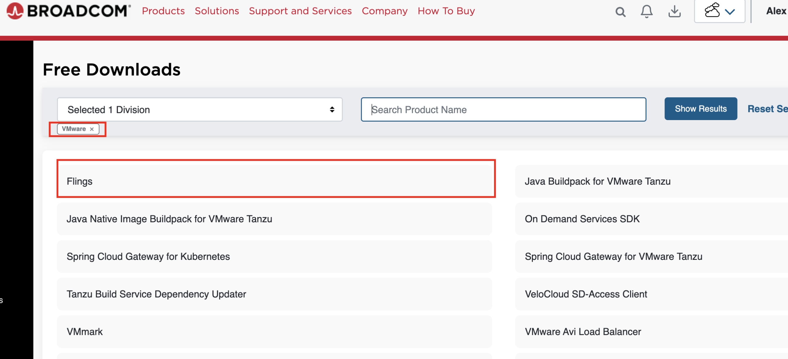This screenshot has width=788, height=359.
Task: Click the Show Results button
Action: point(701,108)
